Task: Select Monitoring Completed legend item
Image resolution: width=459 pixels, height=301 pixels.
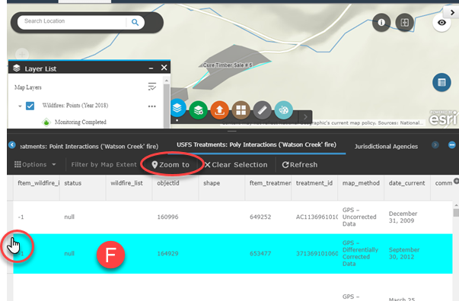Action: 80,122
